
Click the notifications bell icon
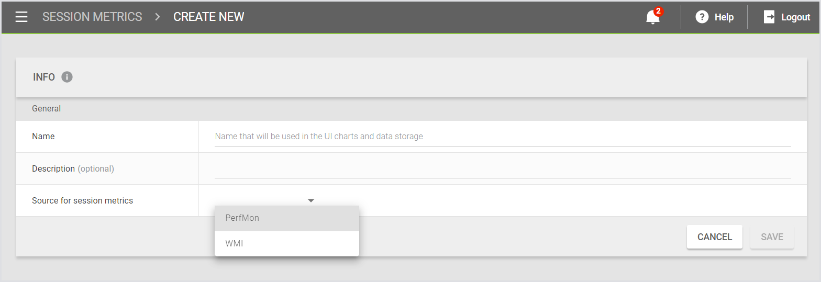[652, 18]
